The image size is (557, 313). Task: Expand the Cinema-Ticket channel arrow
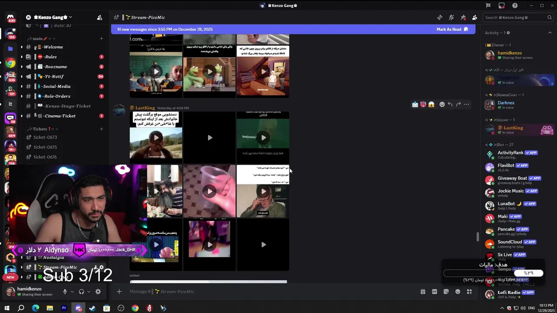tap(22, 116)
